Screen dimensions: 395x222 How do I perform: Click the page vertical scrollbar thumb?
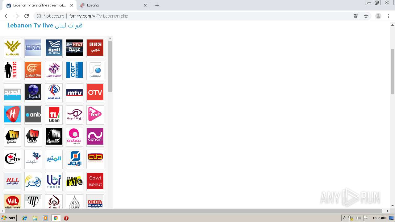coord(393,72)
